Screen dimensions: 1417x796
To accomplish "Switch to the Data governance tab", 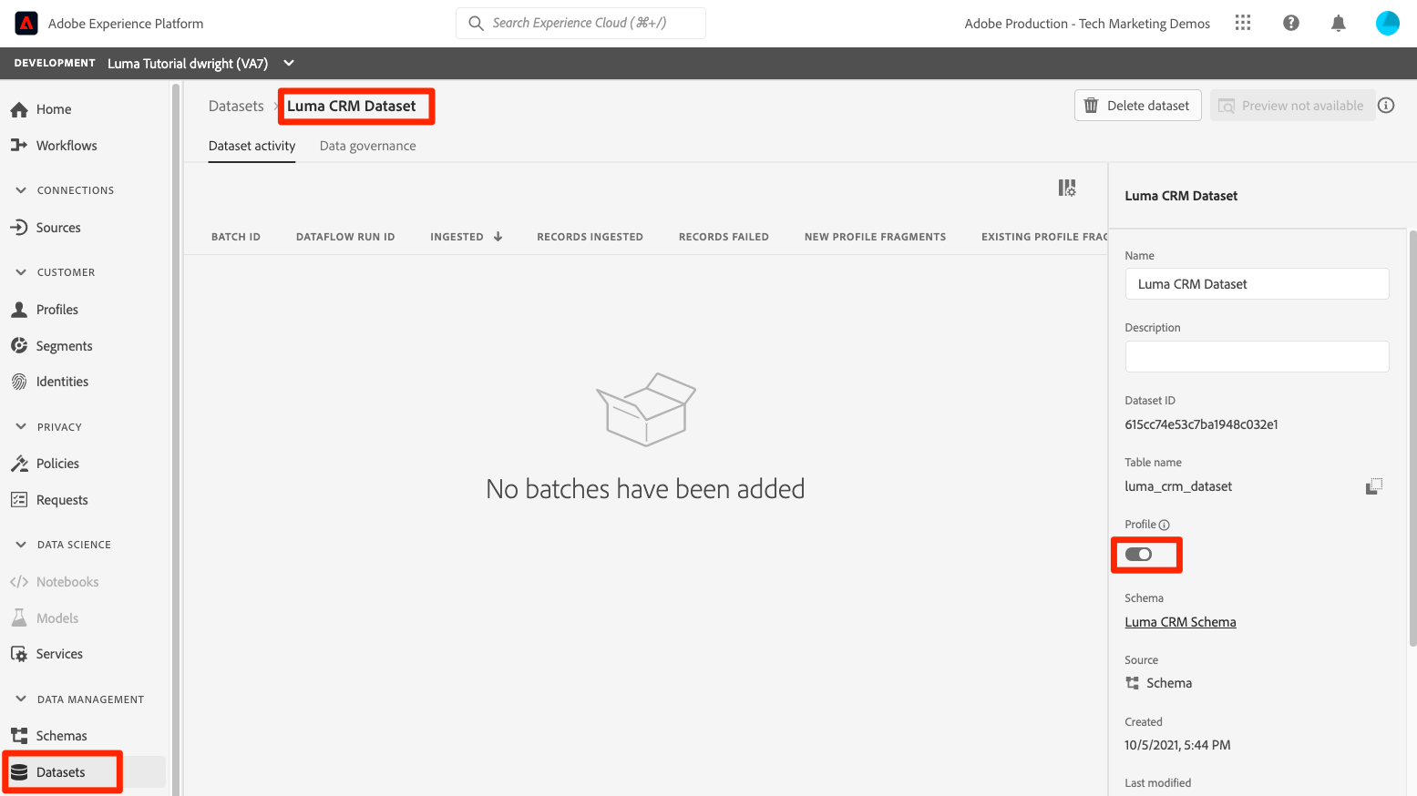I will pos(367,146).
